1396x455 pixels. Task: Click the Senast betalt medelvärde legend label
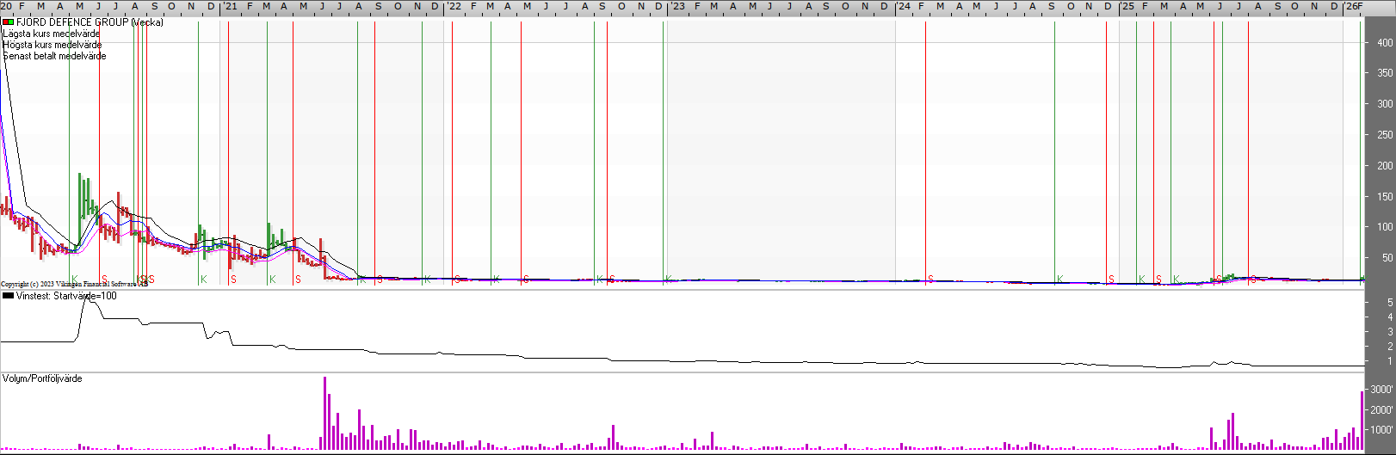[x=55, y=56]
